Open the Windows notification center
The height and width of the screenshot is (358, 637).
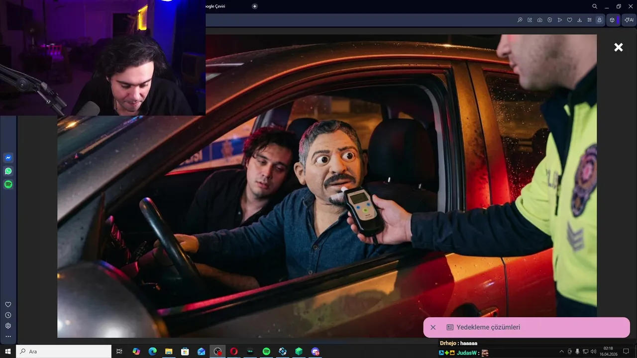pyautogui.click(x=627, y=352)
